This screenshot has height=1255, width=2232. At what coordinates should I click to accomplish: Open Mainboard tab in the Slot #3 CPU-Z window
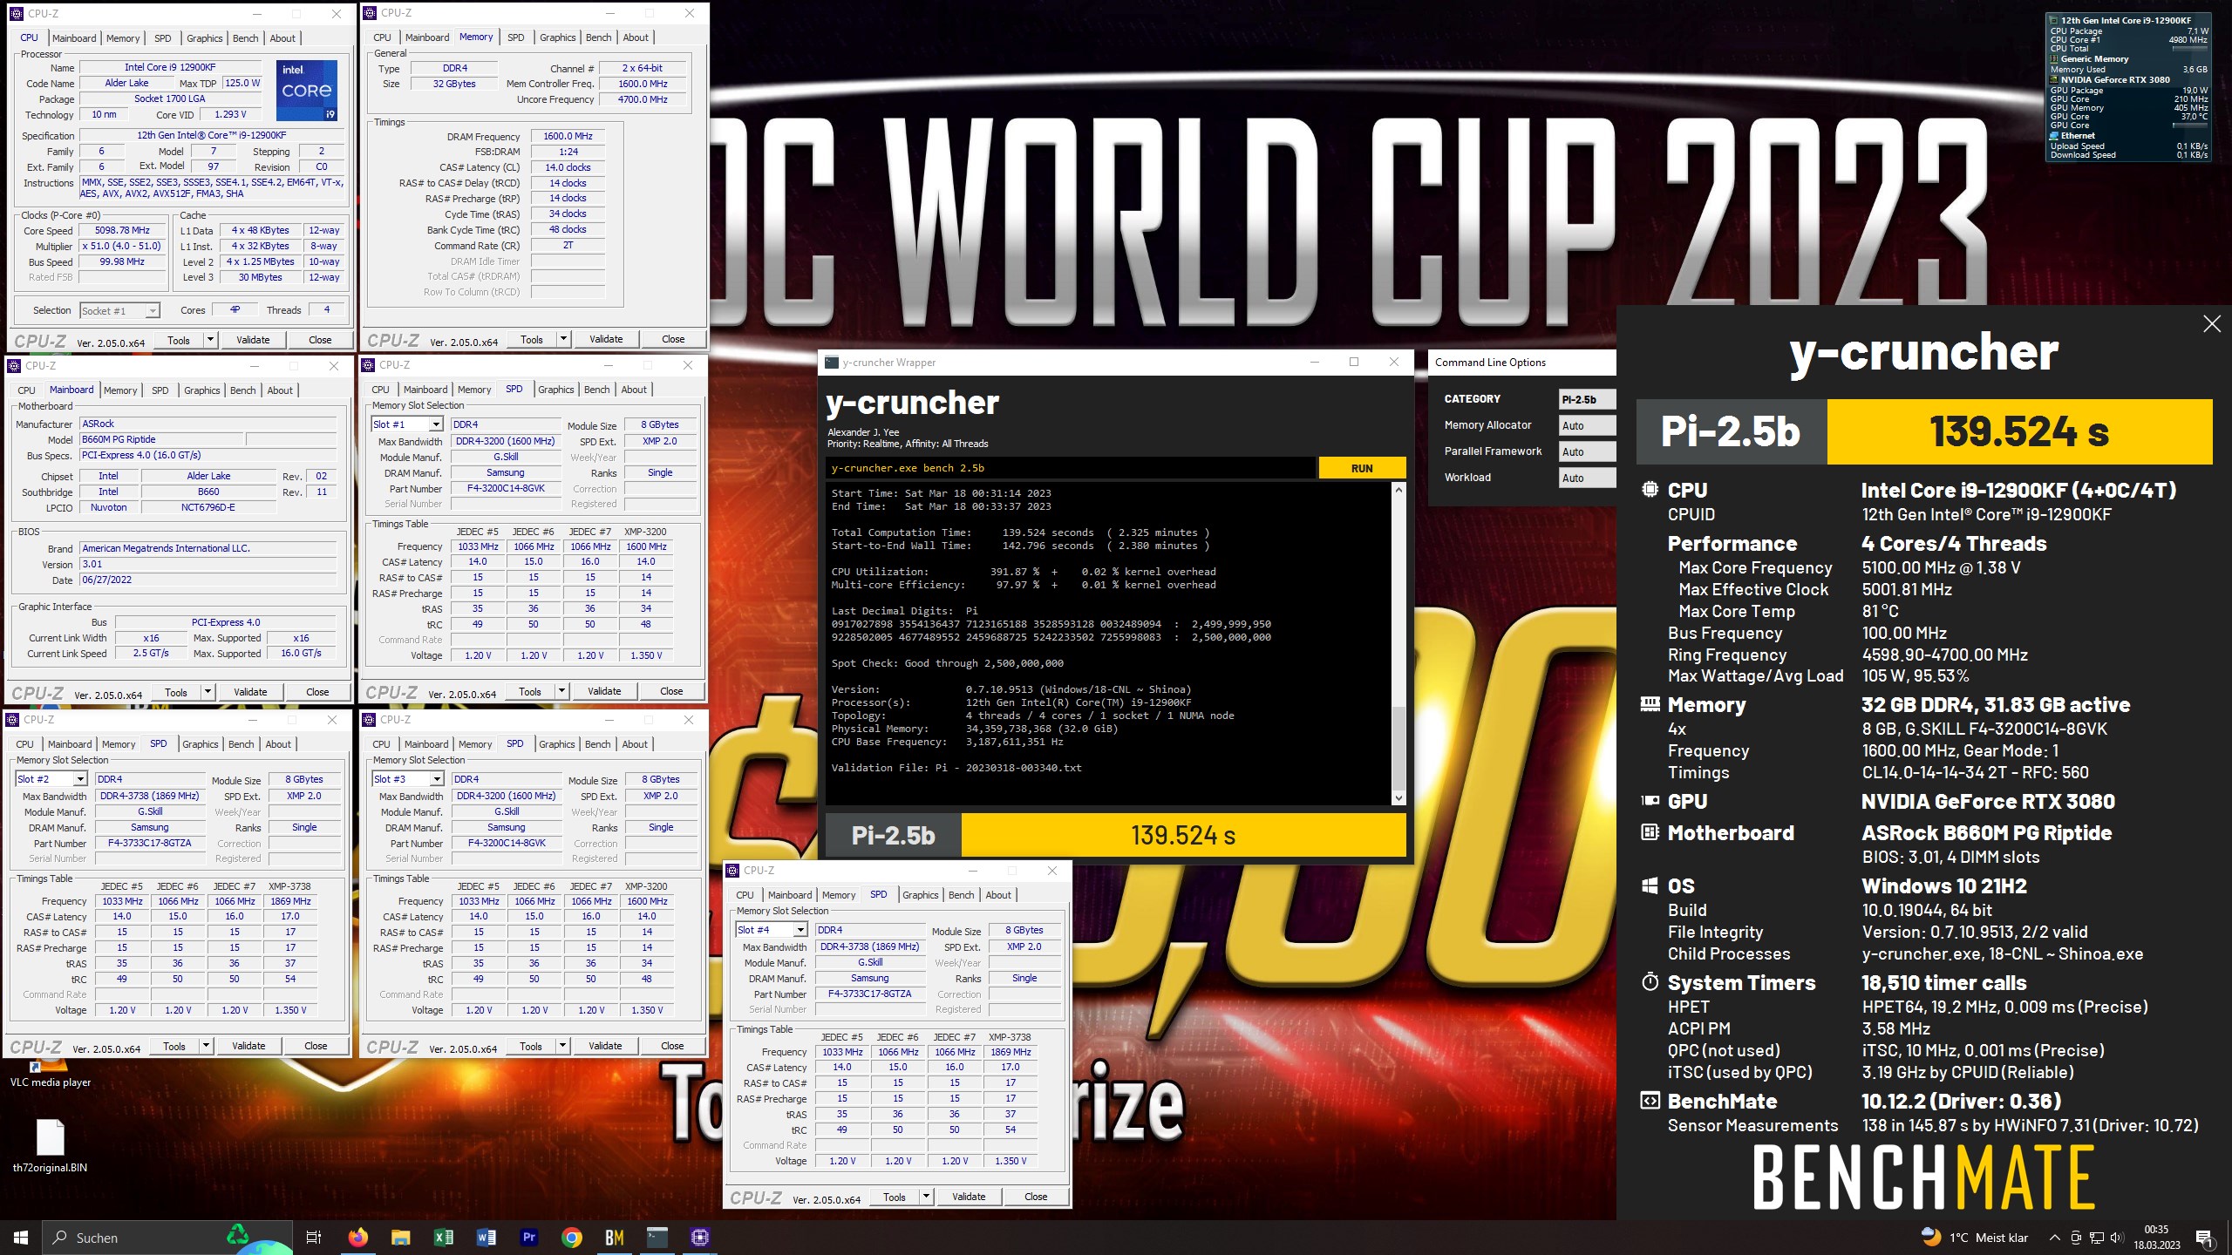point(426,744)
